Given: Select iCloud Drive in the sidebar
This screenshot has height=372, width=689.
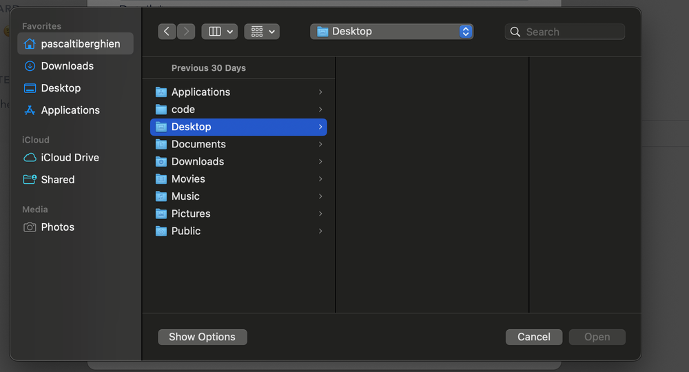Looking at the screenshot, I should (x=70, y=158).
